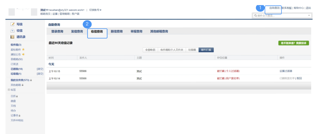Click the lock icon beside 日历
The width and height of the screenshot is (317, 134).
point(17,96)
